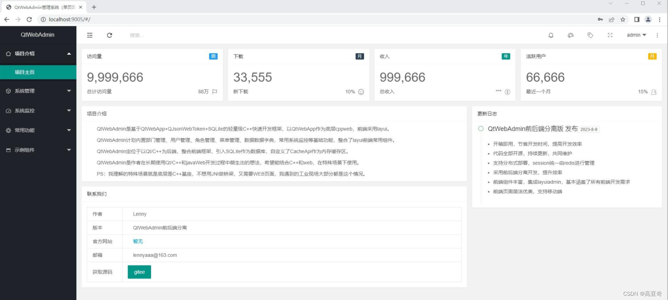
Task: Click the 联系我们 panel header
Action: tap(274, 194)
